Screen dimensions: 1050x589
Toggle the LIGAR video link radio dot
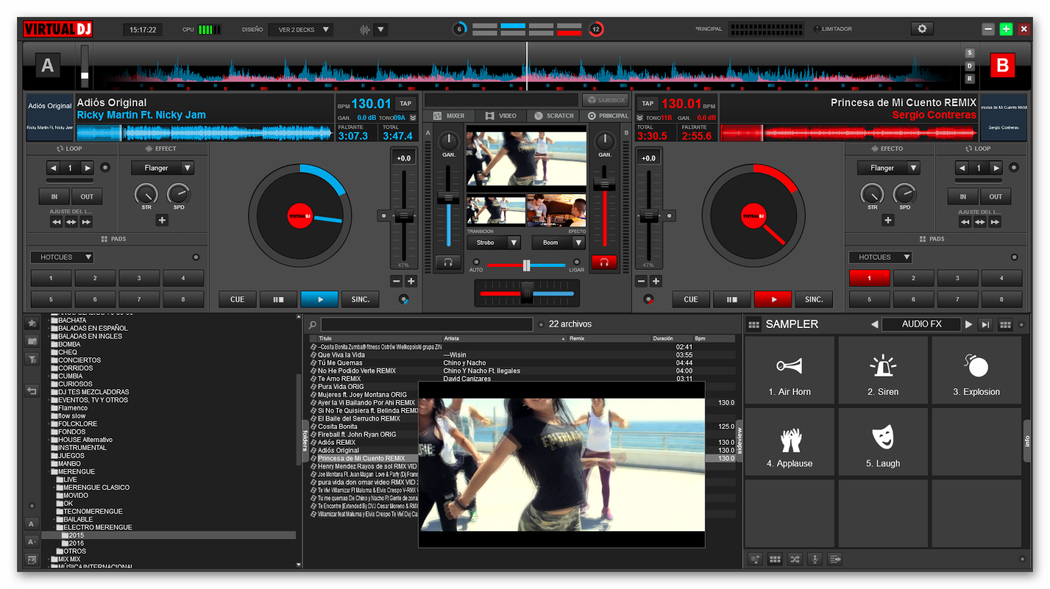click(x=576, y=262)
